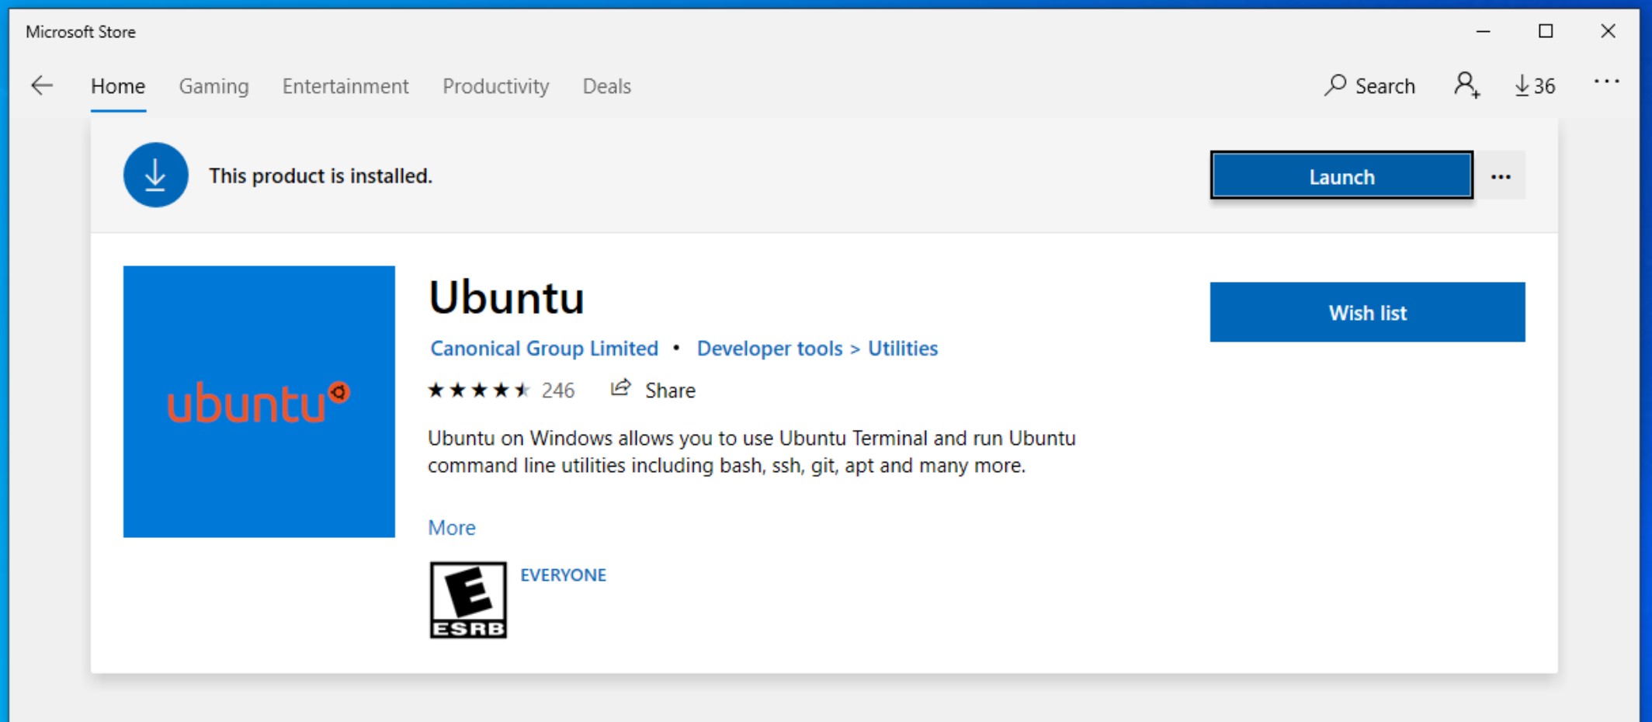
Task: Click the star rating with 246 reviews
Action: (501, 390)
